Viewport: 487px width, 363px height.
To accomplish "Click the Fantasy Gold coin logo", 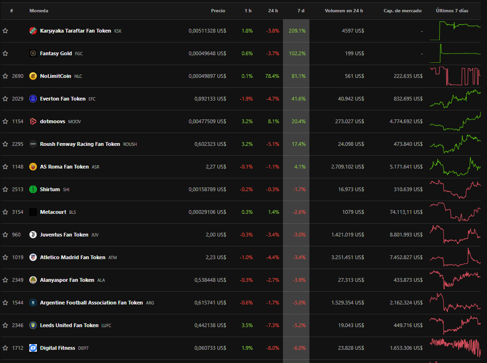I will (x=33, y=53).
